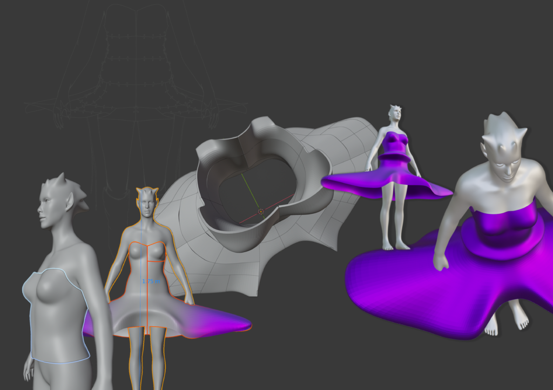Click the large right figure's face
The height and width of the screenshot is (390, 553).
point(506,162)
